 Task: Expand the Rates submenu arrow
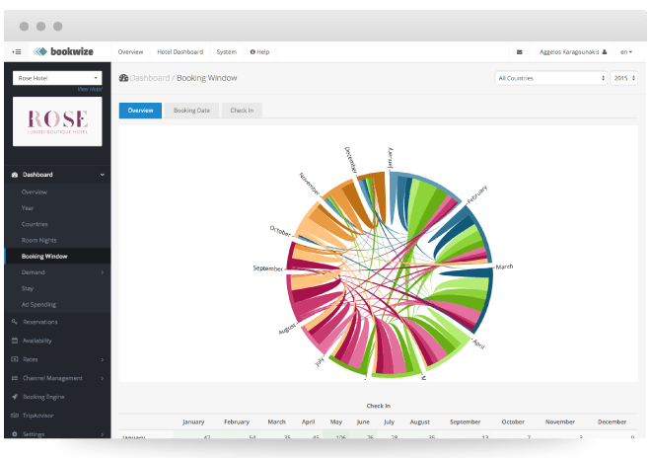point(103,359)
